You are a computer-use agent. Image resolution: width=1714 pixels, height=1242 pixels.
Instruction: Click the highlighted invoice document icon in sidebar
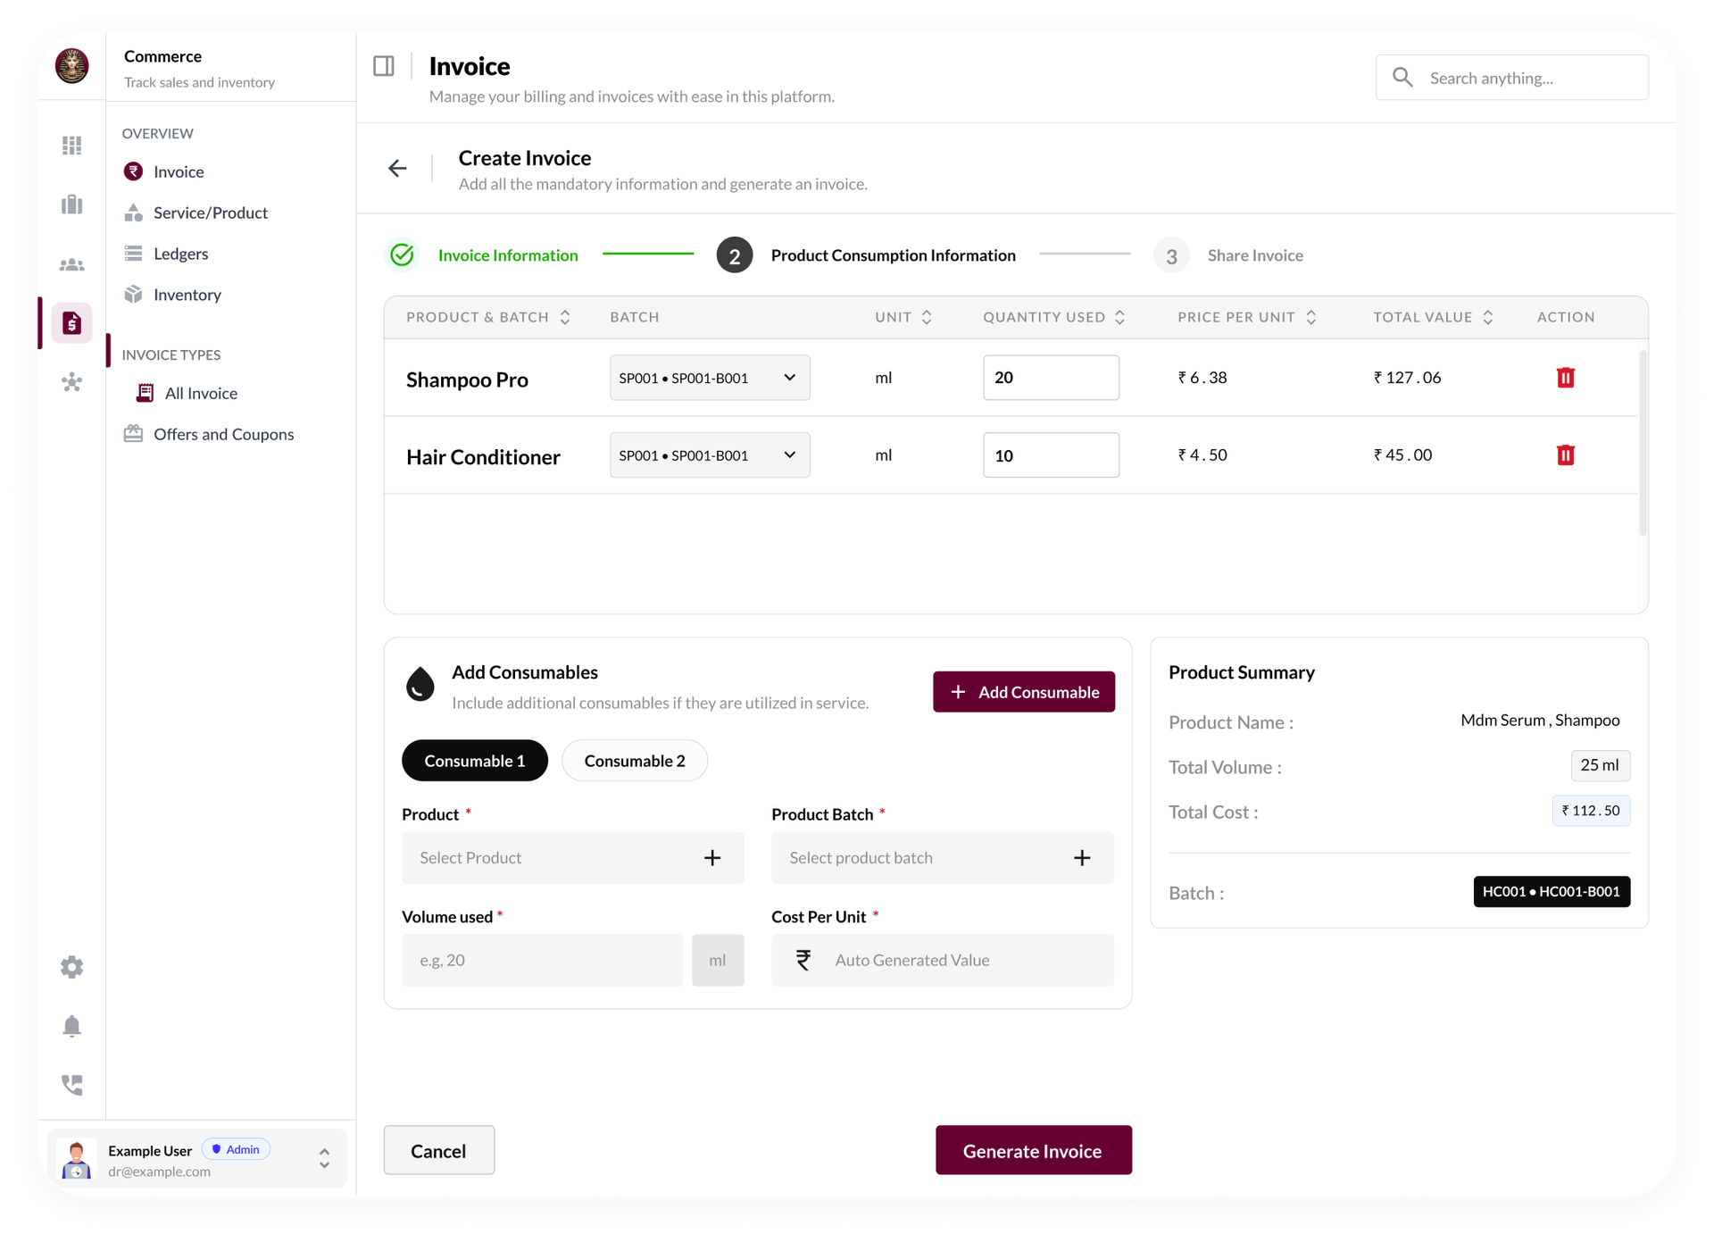pos(71,323)
